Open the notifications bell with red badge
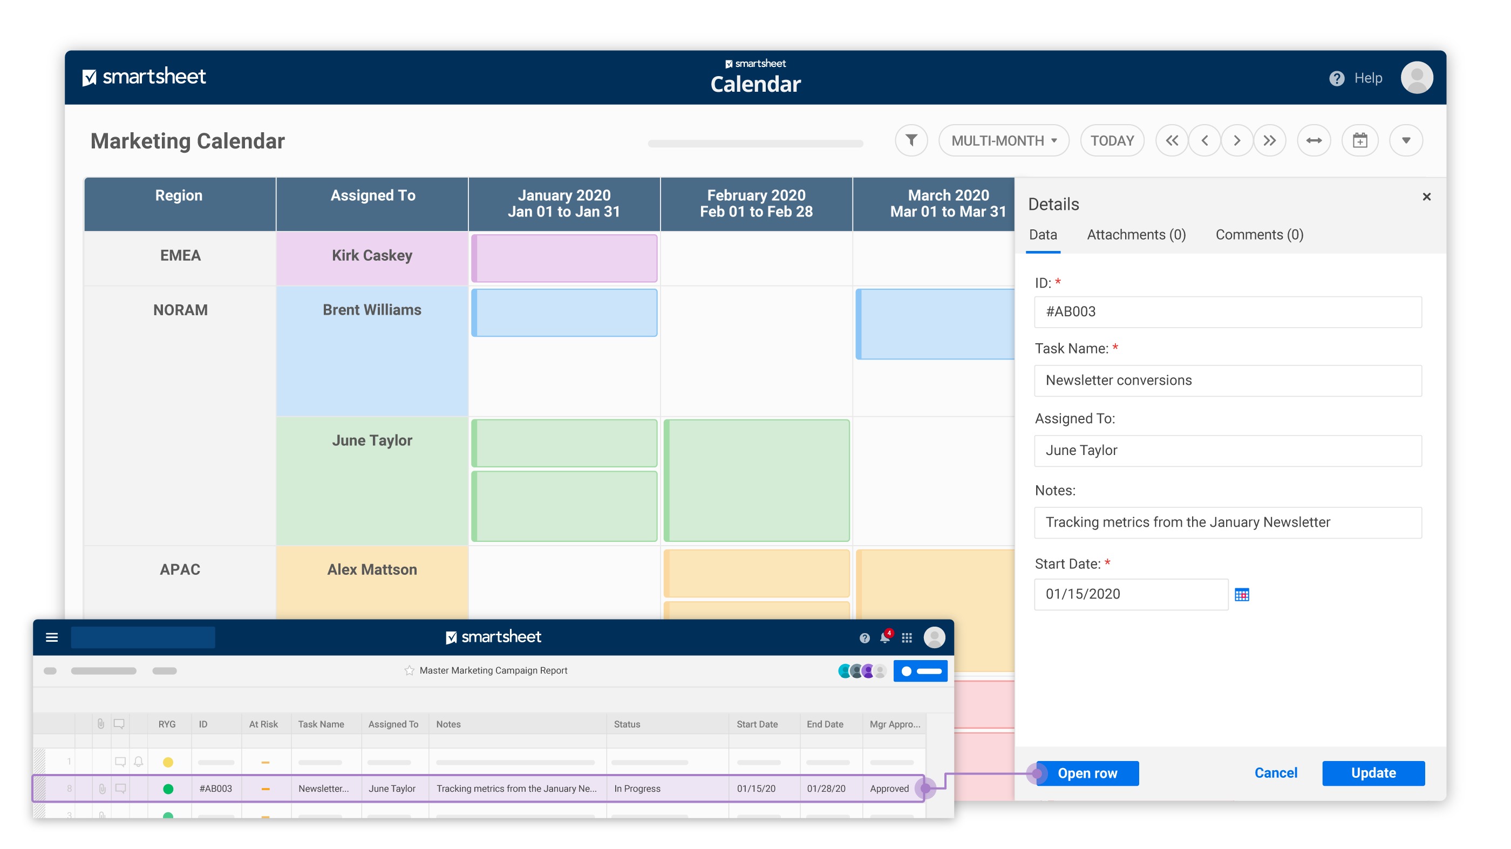Screen dimensions: 1511x849 pyautogui.click(x=884, y=638)
